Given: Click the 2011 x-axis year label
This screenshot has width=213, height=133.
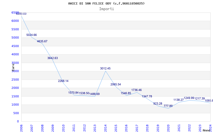Looking at the screenshot, I should 74,128.
